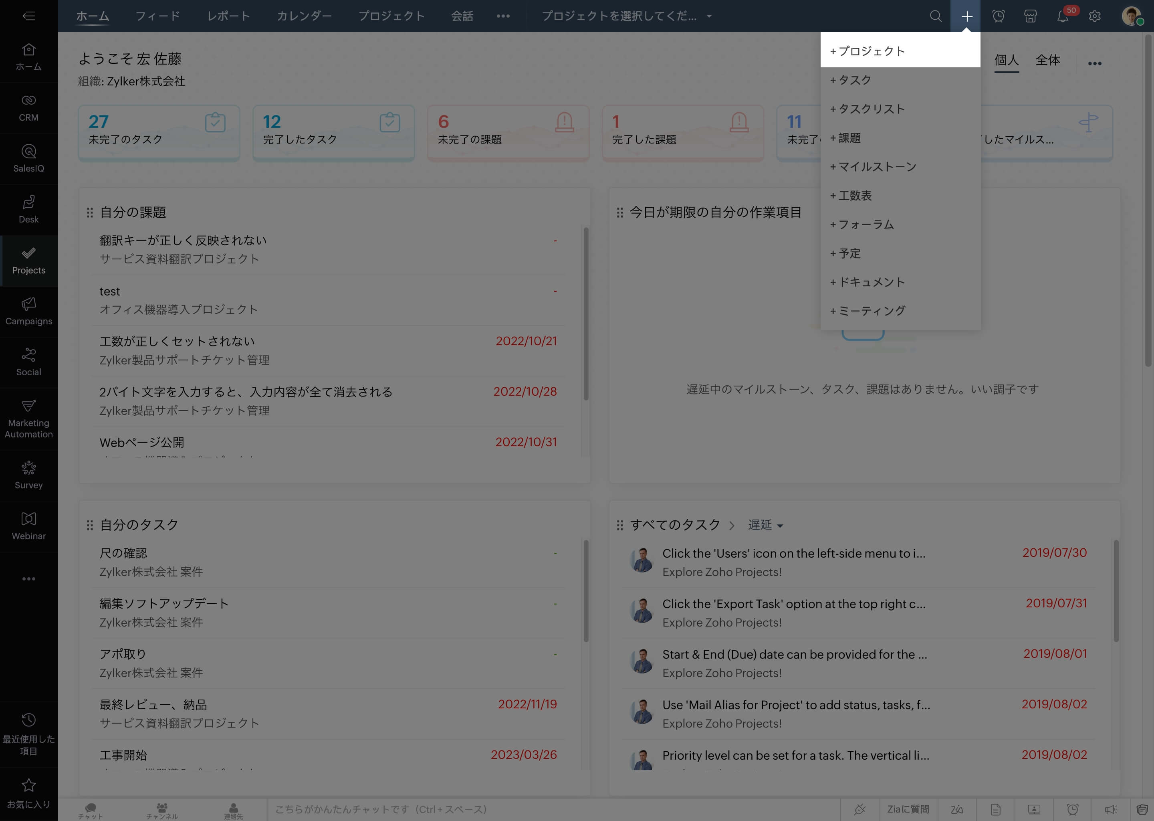Image resolution: width=1154 pixels, height=821 pixels.
Task: Collapse the left sidebar hamburger icon
Action: pyautogui.click(x=29, y=16)
